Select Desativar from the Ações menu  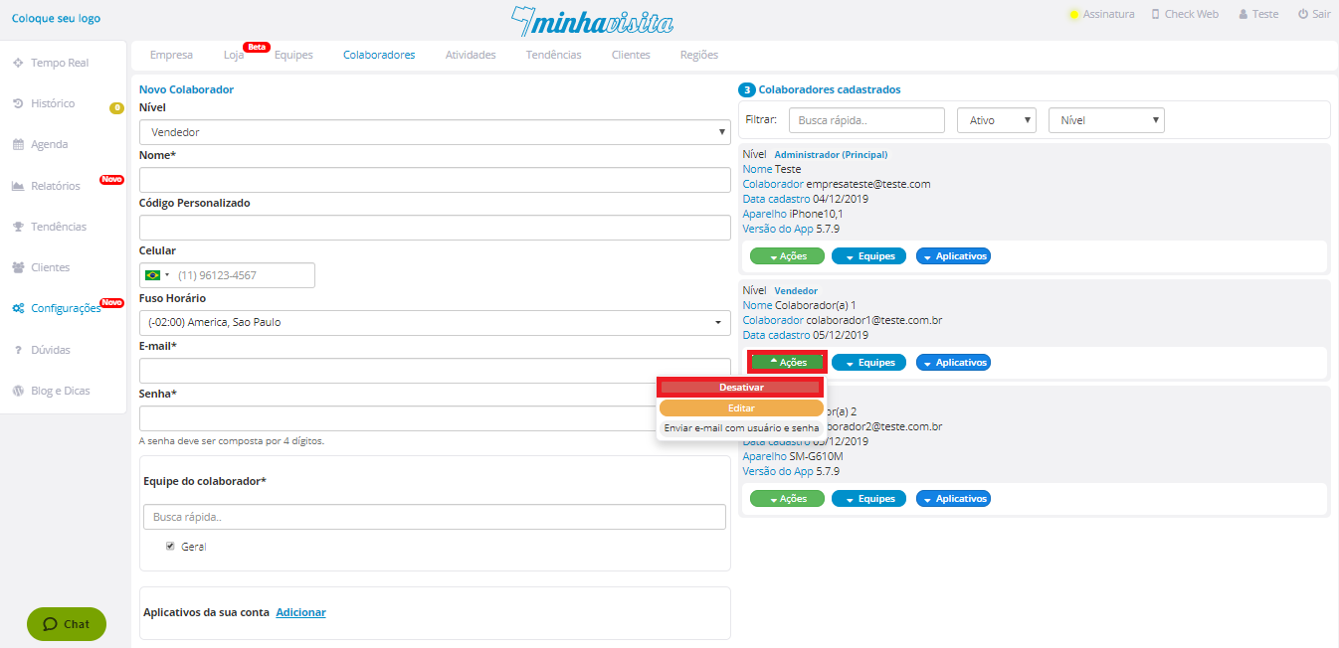(740, 387)
